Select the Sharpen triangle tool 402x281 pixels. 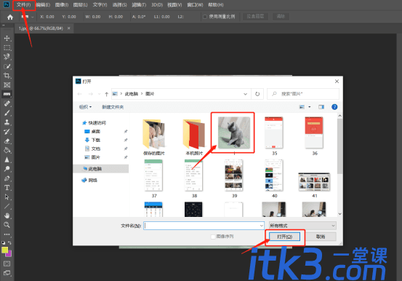coord(7,159)
